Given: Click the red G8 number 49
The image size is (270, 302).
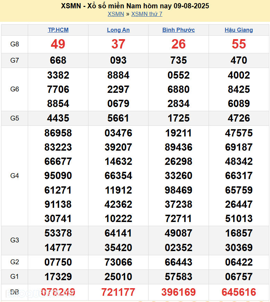Looking at the screenshot, I should [58, 44].
